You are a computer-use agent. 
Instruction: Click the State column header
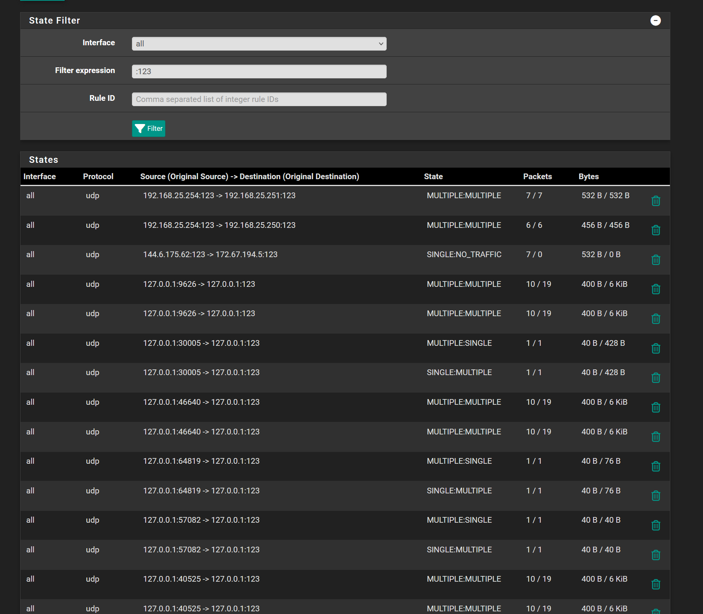433,177
